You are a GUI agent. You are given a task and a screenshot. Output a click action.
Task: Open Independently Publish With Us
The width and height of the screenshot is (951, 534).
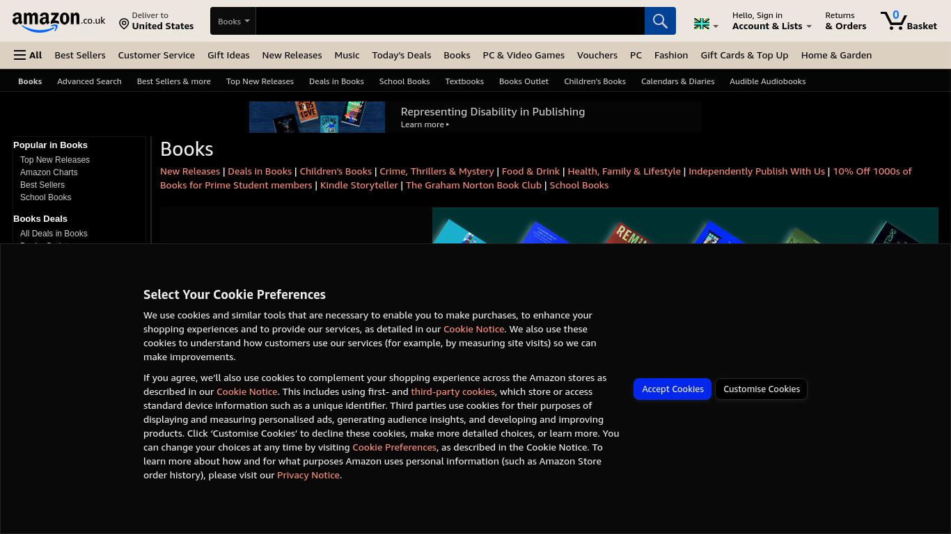point(756,171)
